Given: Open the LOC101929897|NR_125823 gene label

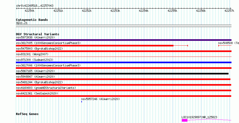Looking at the screenshot, I should click(x=199, y=117).
